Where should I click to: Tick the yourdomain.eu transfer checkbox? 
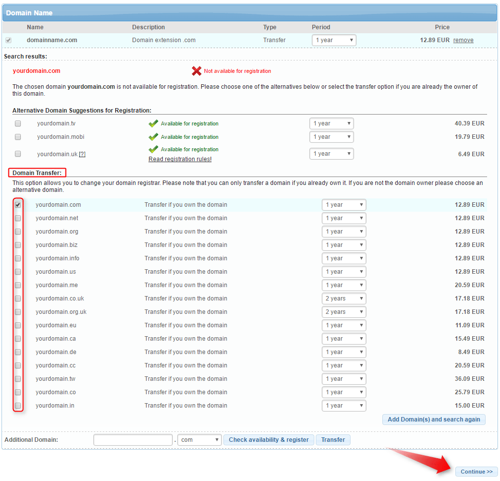[x=18, y=325]
